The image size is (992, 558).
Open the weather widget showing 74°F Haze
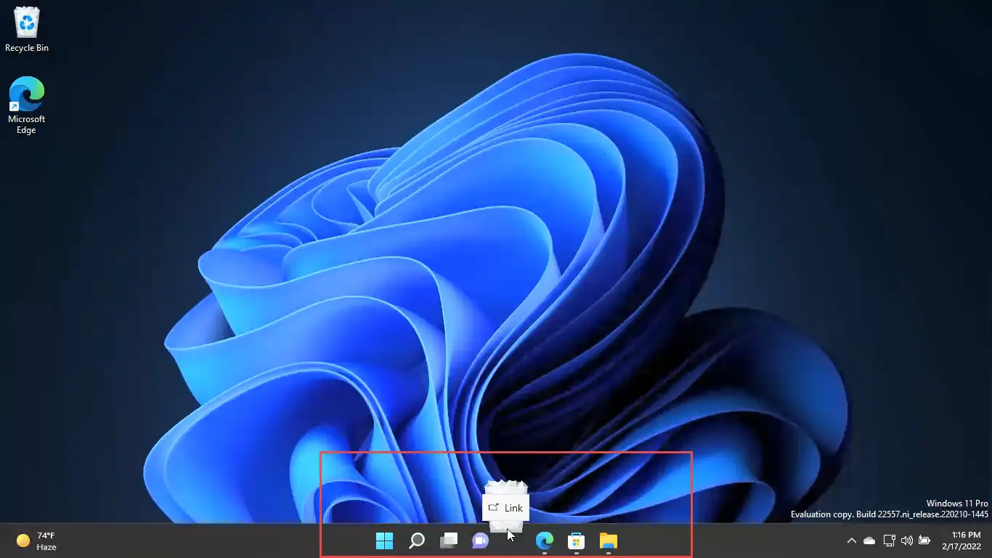point(36,541)
